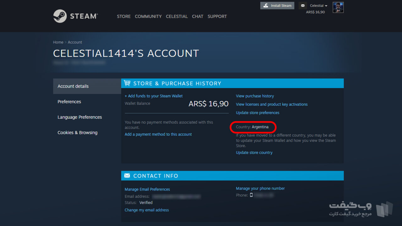Click Update store country link
Image resolution: width=402 pixels, height=226 pixels.
point(254,153)
